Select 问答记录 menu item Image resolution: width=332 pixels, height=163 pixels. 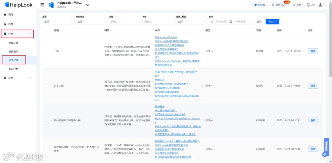coord(14,60)
